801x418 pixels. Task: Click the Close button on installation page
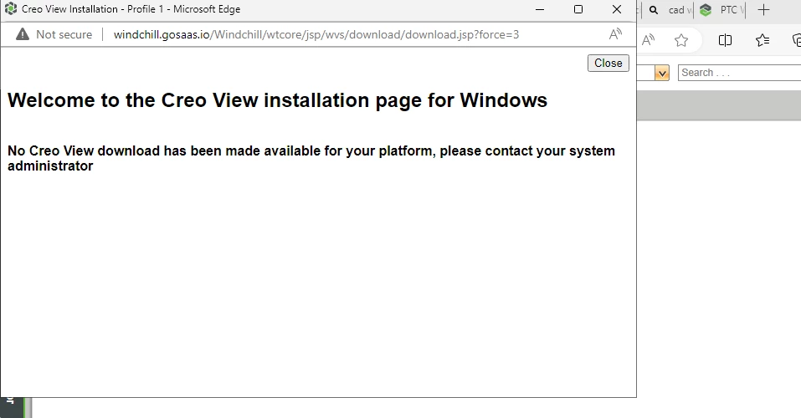tap(608, 64)
